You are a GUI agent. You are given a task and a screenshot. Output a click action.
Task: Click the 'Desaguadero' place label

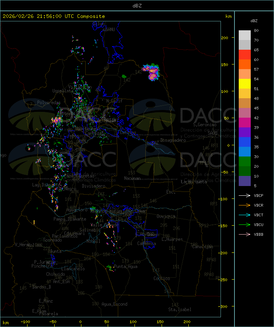point(173,140)
